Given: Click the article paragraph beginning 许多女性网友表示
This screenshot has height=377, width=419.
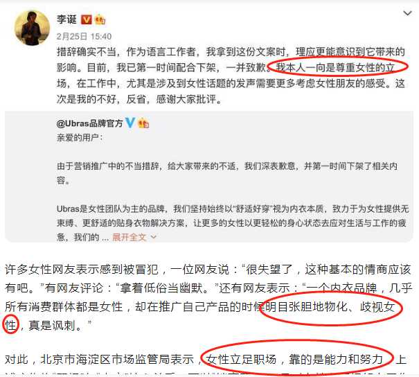Looking at the screenshot, I should point(208,297).
